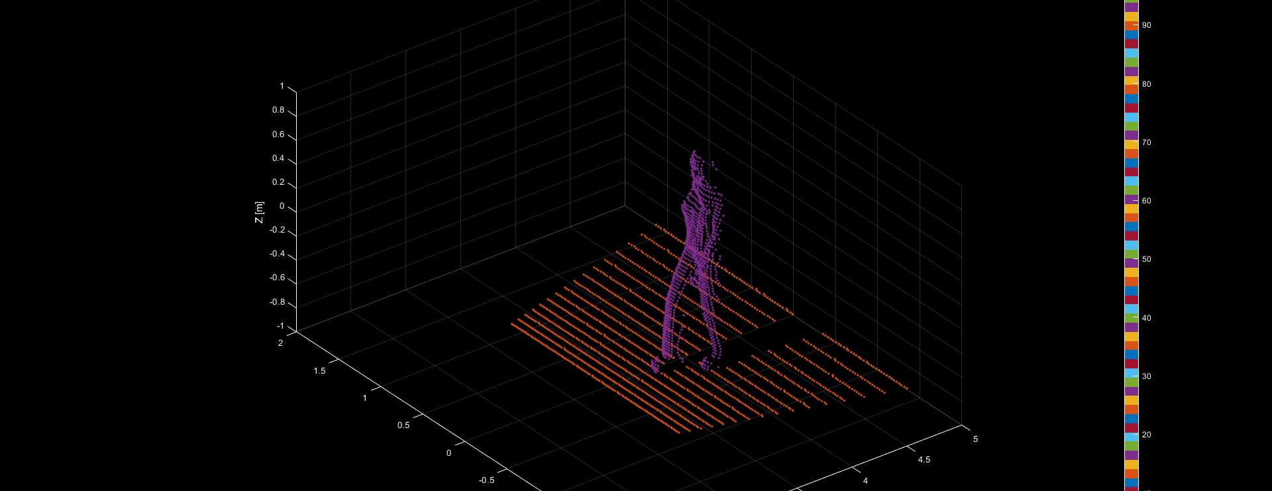The image size is (1272, 491).
Task: Click the "Z [m]" axis label
Action: [x=260, y=212]
